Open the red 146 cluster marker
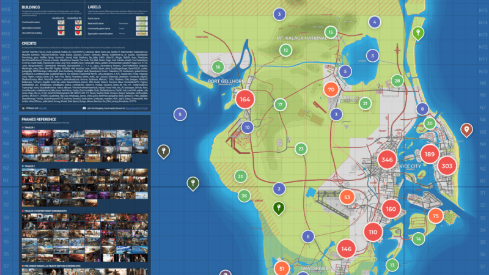 point(346,249)
